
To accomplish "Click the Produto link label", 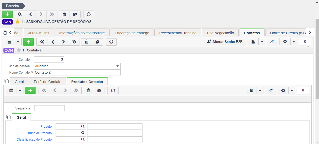I will [x=46, y=127].
